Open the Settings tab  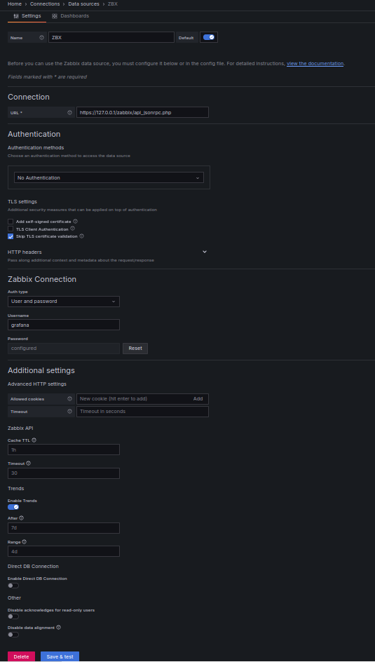pos(27,16)
